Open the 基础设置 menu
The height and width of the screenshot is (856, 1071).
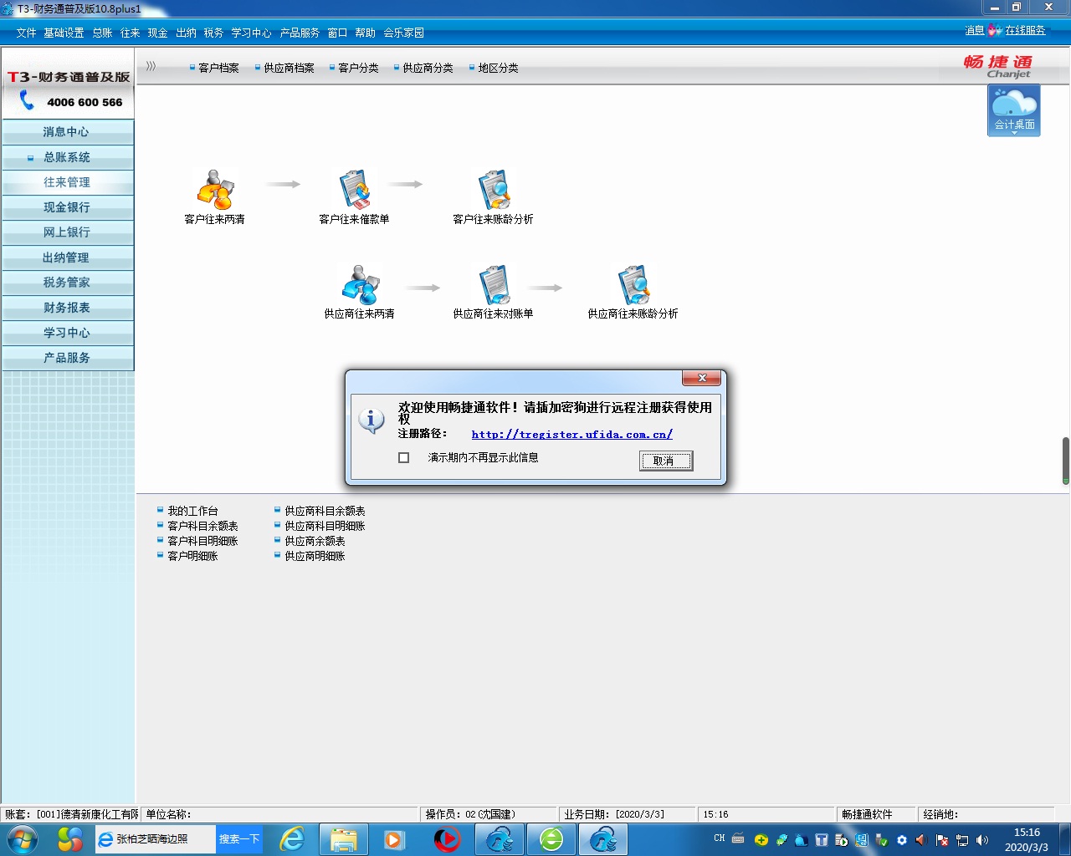point(64,33)
